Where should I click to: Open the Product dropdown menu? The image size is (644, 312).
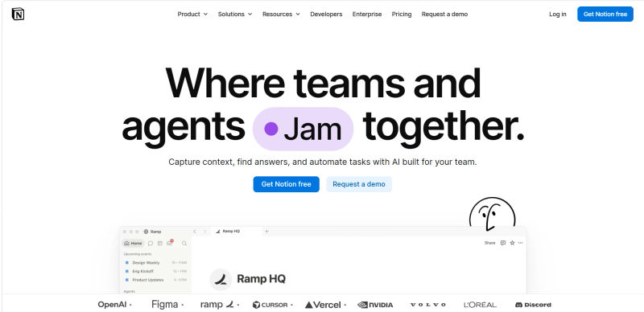point(192,14)
